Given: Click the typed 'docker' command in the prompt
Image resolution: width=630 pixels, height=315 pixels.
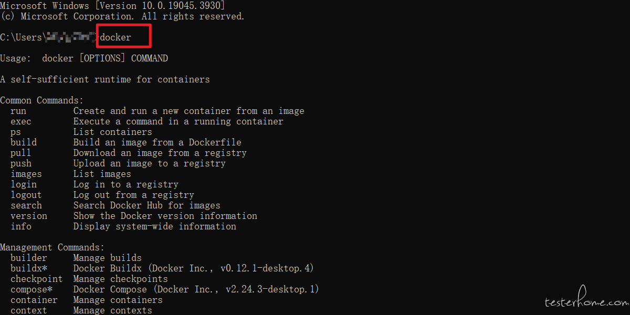Looking at the screenshot, I should tap(115, 37).
